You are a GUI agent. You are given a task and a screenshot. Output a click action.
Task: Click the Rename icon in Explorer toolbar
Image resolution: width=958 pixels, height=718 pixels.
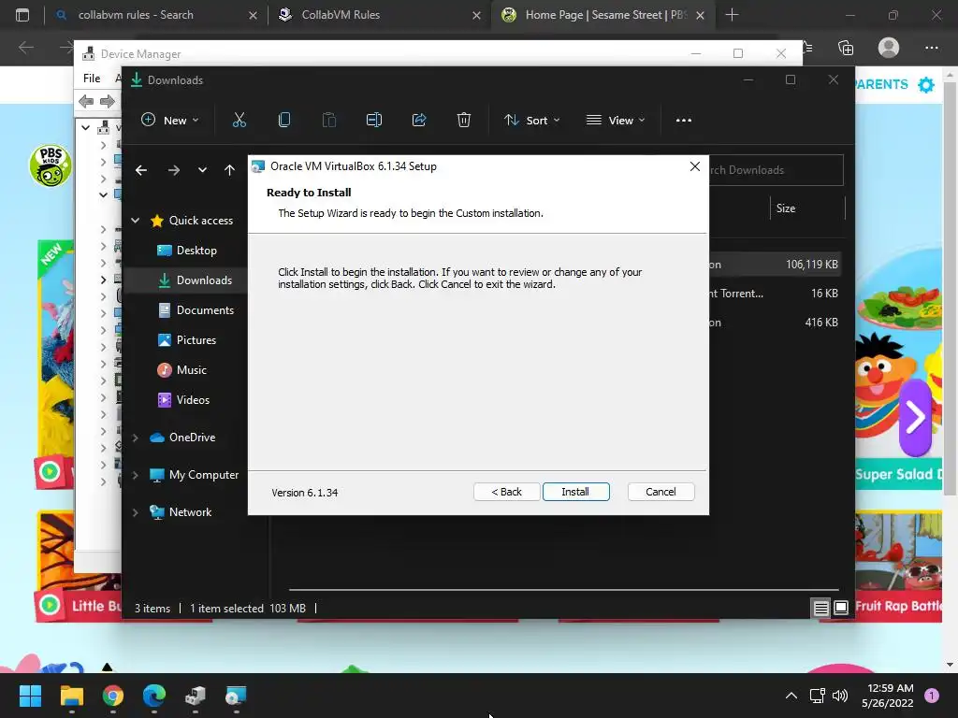point(374,121)
